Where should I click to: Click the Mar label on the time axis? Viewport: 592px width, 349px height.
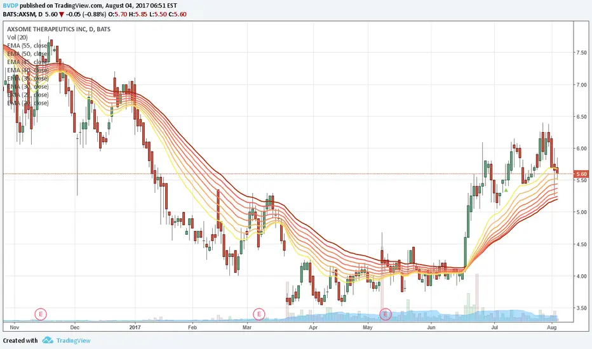[247, 327]
